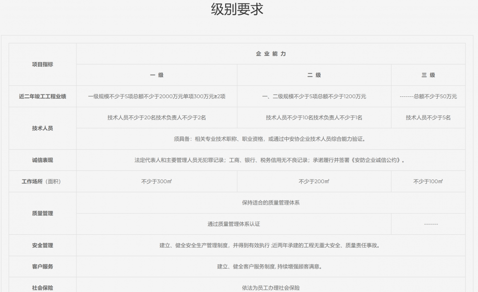This screenshot has height=292, width=478.
Task: Click the 近二年竣工工程业绩 row label
Action: [x=43, y=96]
